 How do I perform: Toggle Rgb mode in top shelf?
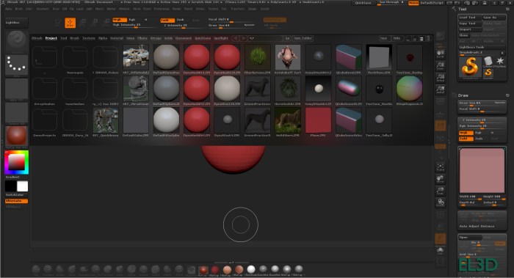click(x=132, y=20)
